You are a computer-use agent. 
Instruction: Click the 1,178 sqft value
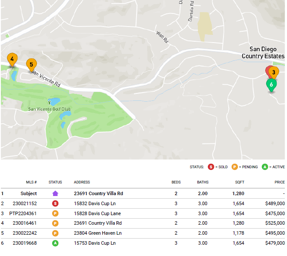pos(238,233)
